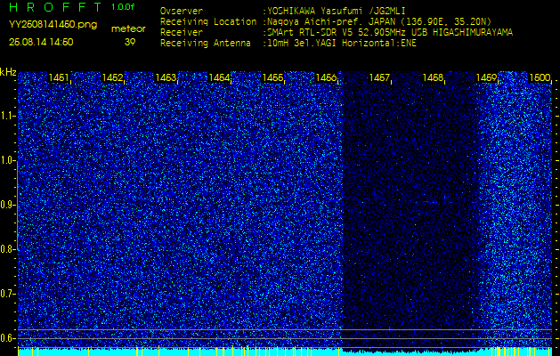Click the 0.6 frequency axis label

(7, 338)
